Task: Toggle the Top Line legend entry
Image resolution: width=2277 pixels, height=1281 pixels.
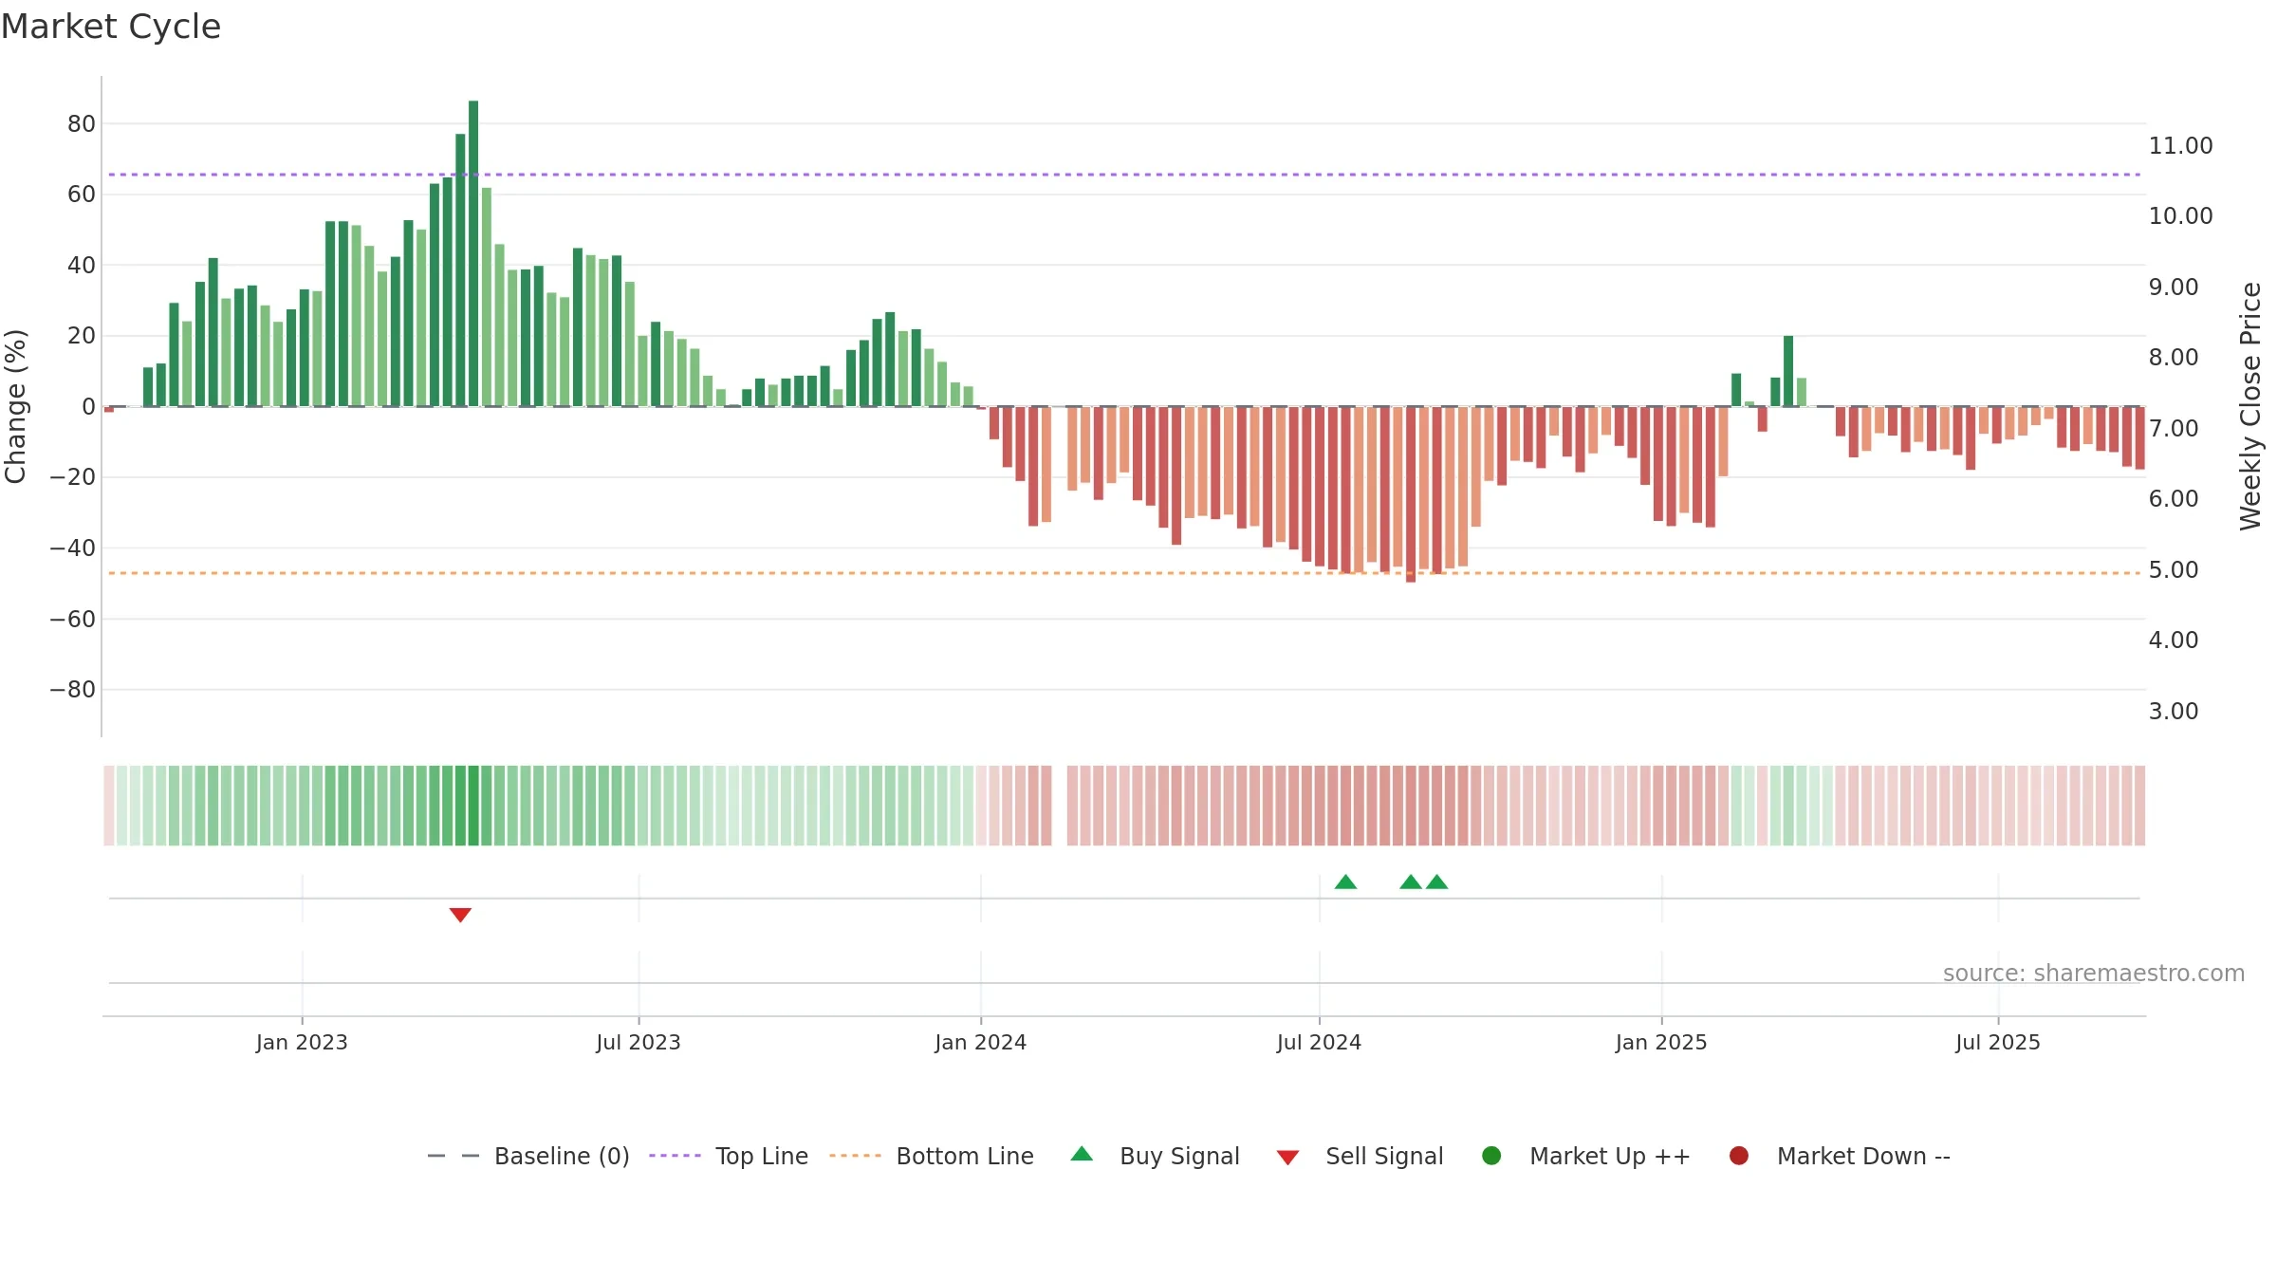Action: (x=729, y=1156)
